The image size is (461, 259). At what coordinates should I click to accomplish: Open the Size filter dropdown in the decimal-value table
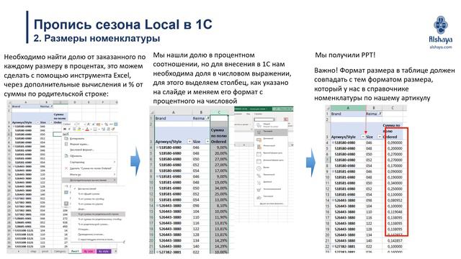coord(380,137)
